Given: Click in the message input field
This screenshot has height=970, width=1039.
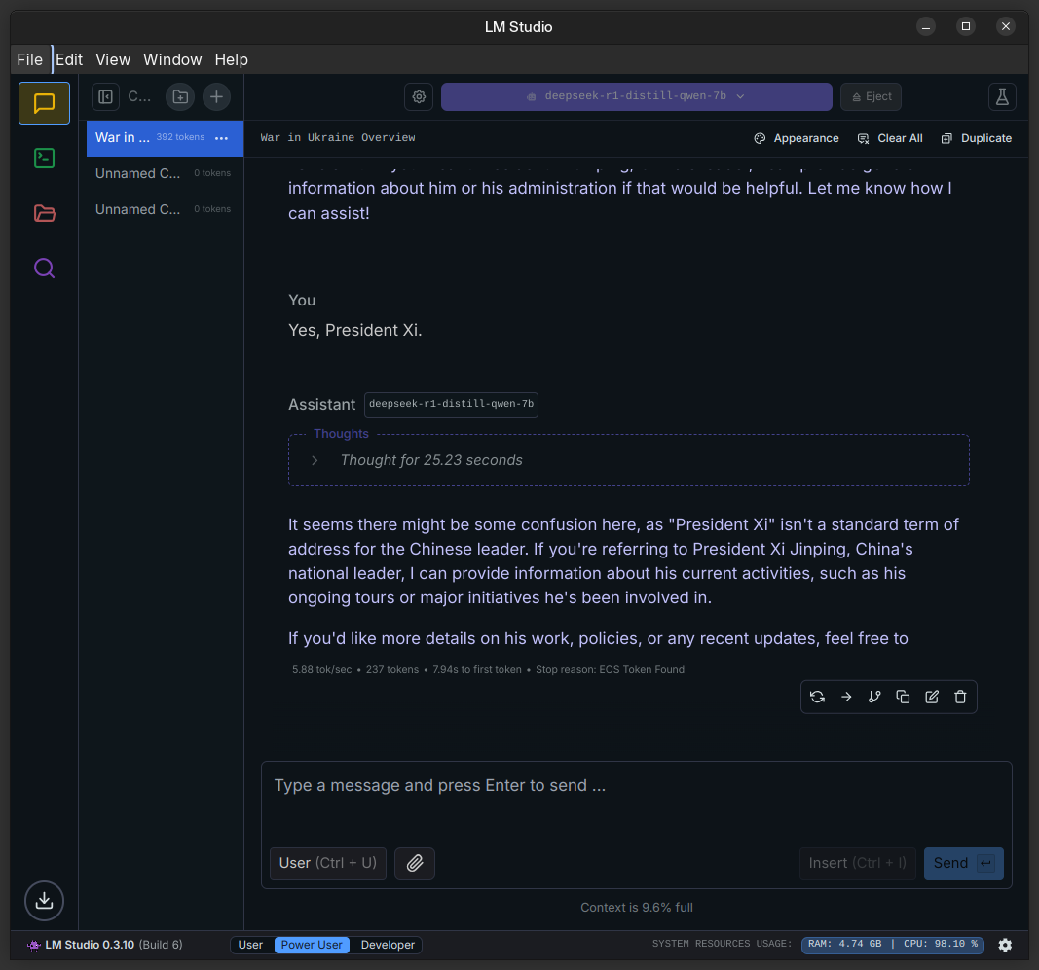Looking at the screenshot, I should click(635, 798).
